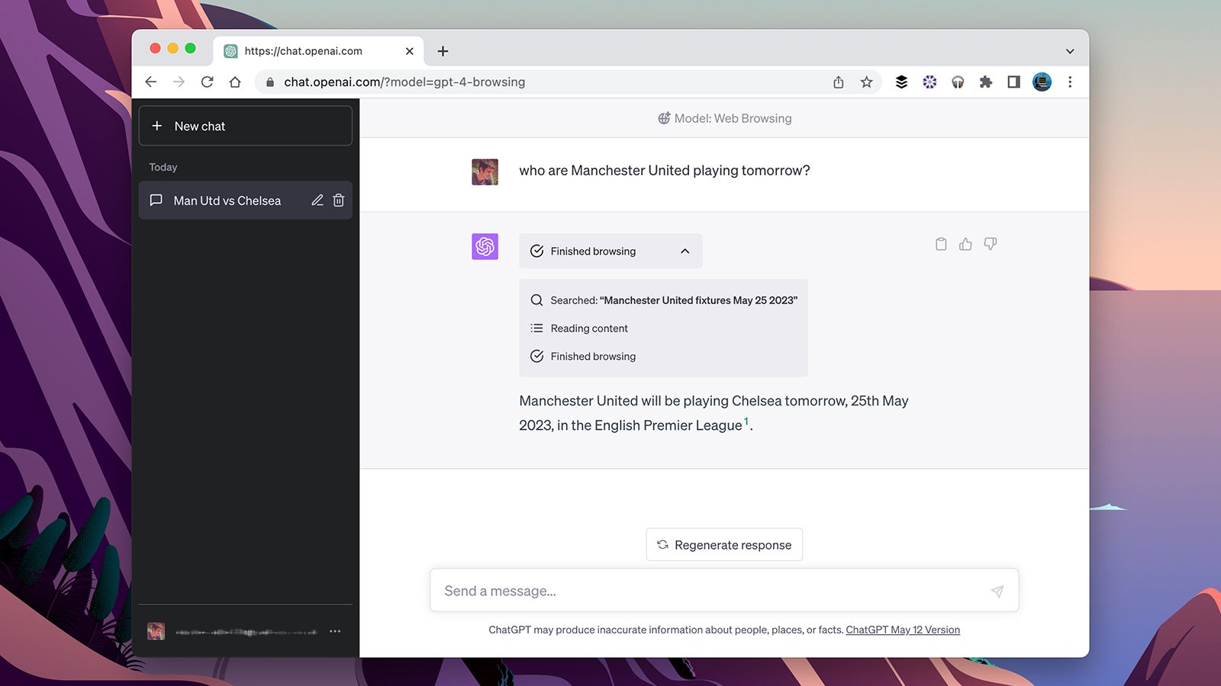
Task: Click the send message arrow icon
Action: 997,591
